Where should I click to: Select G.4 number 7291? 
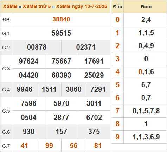98,89
